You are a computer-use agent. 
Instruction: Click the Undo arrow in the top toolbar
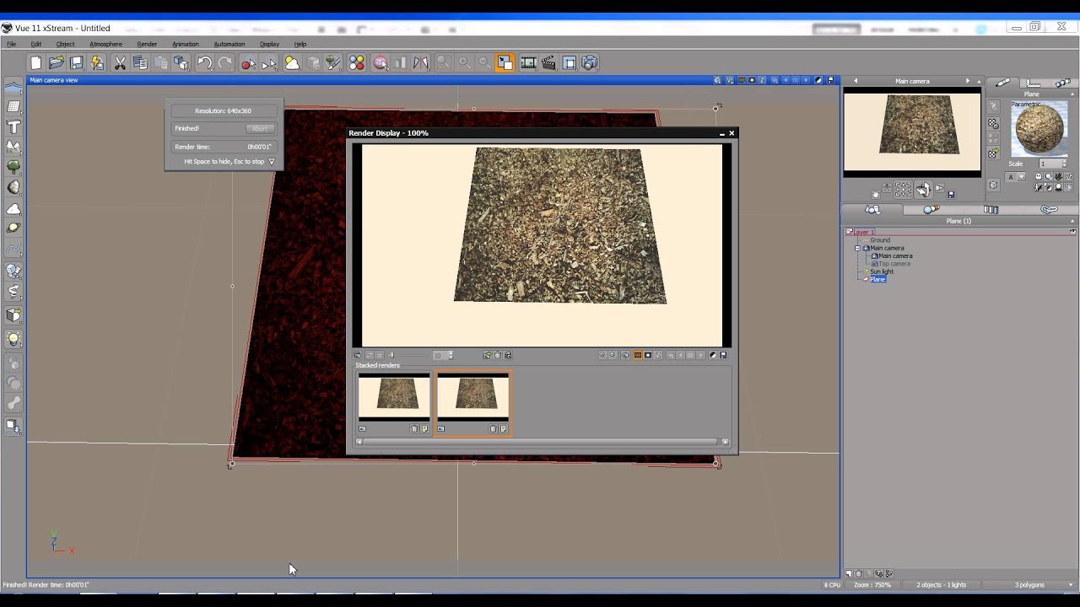204,63
